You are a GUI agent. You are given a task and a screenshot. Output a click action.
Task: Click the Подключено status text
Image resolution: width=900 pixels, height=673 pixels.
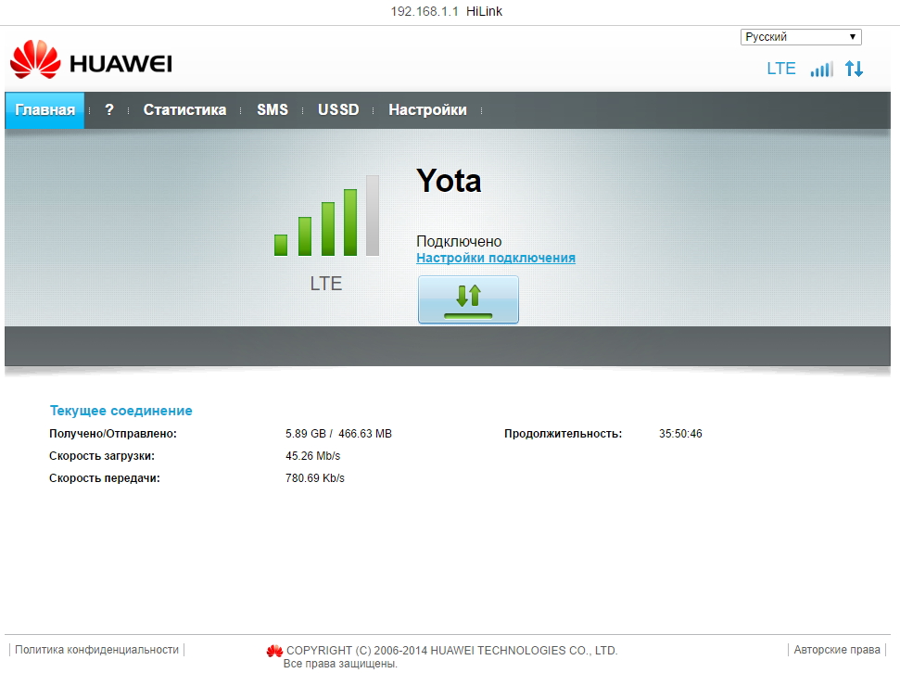coord(459,241)
